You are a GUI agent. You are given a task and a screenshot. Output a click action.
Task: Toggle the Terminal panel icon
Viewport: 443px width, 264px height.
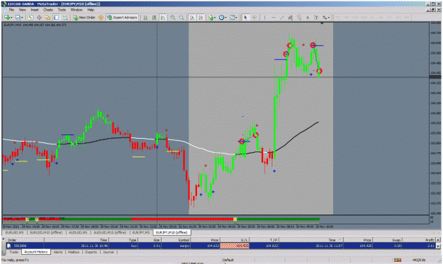56,18
